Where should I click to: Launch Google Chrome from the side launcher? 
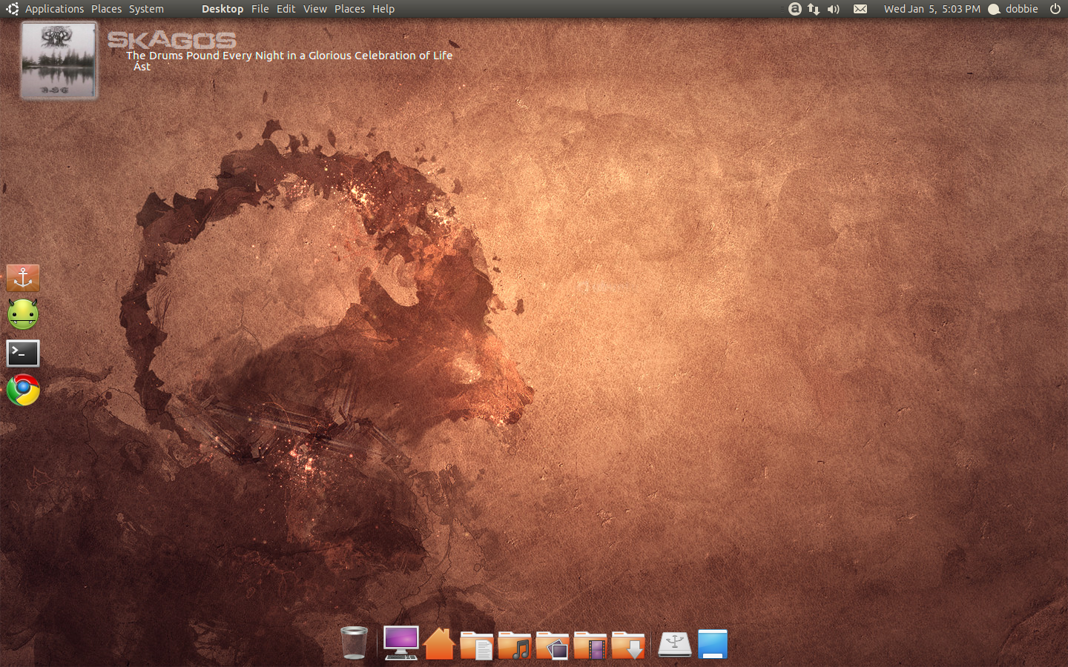[23, 390]
